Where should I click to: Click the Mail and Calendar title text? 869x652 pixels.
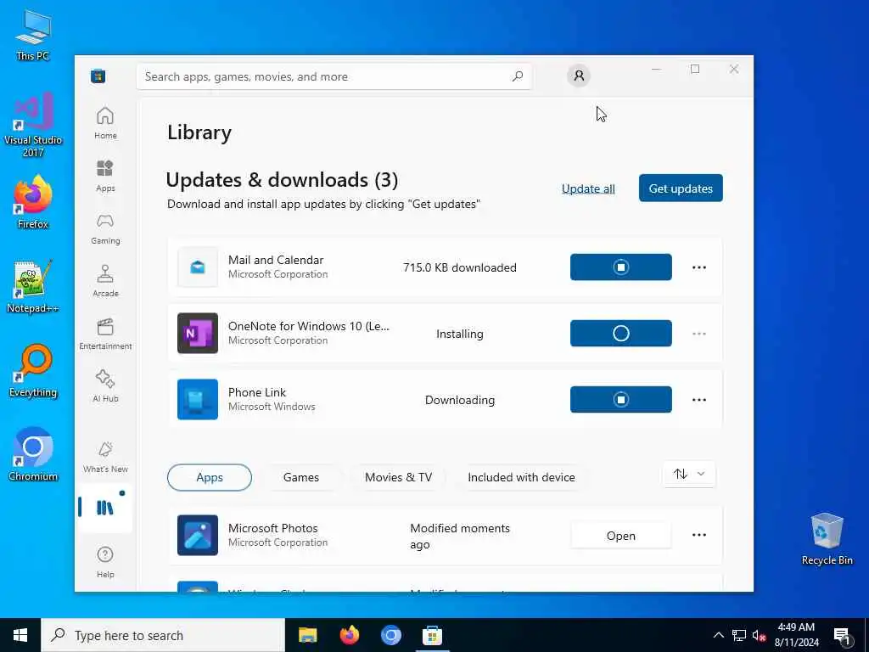click(276, 260)
